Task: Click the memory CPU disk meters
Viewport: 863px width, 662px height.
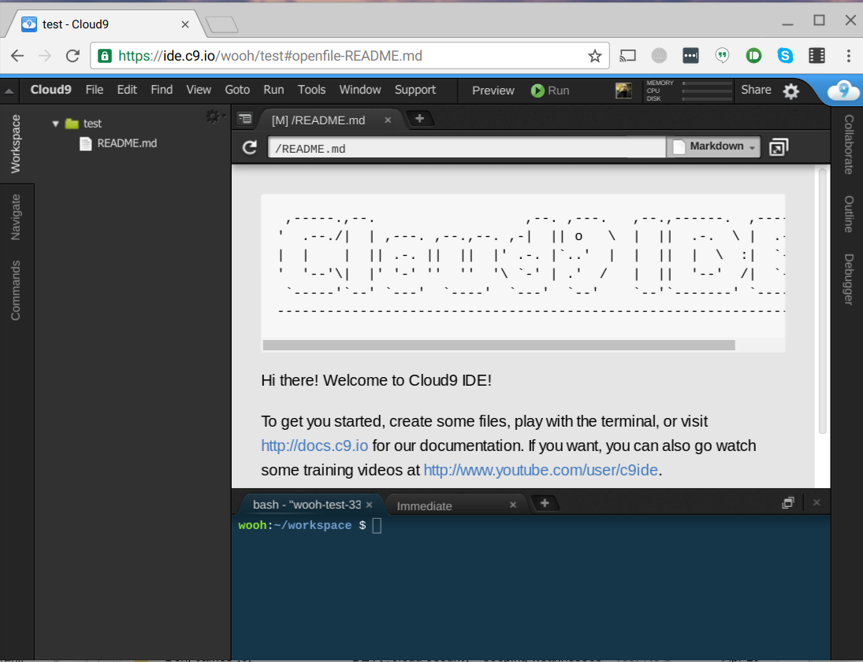Action: [689, 91]
